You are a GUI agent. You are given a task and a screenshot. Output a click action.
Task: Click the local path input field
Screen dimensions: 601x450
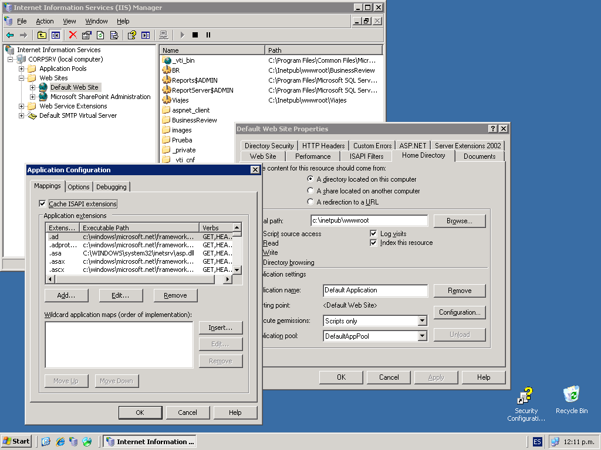point(369,220)
